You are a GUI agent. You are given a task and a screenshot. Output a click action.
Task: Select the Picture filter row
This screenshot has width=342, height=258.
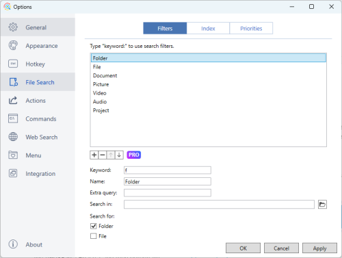209,84
